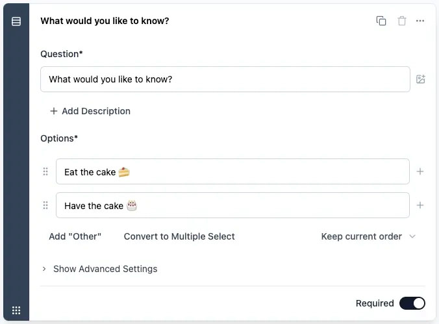
Task: Click the plus icon next to Have the cake
Action: pos(420,205)
